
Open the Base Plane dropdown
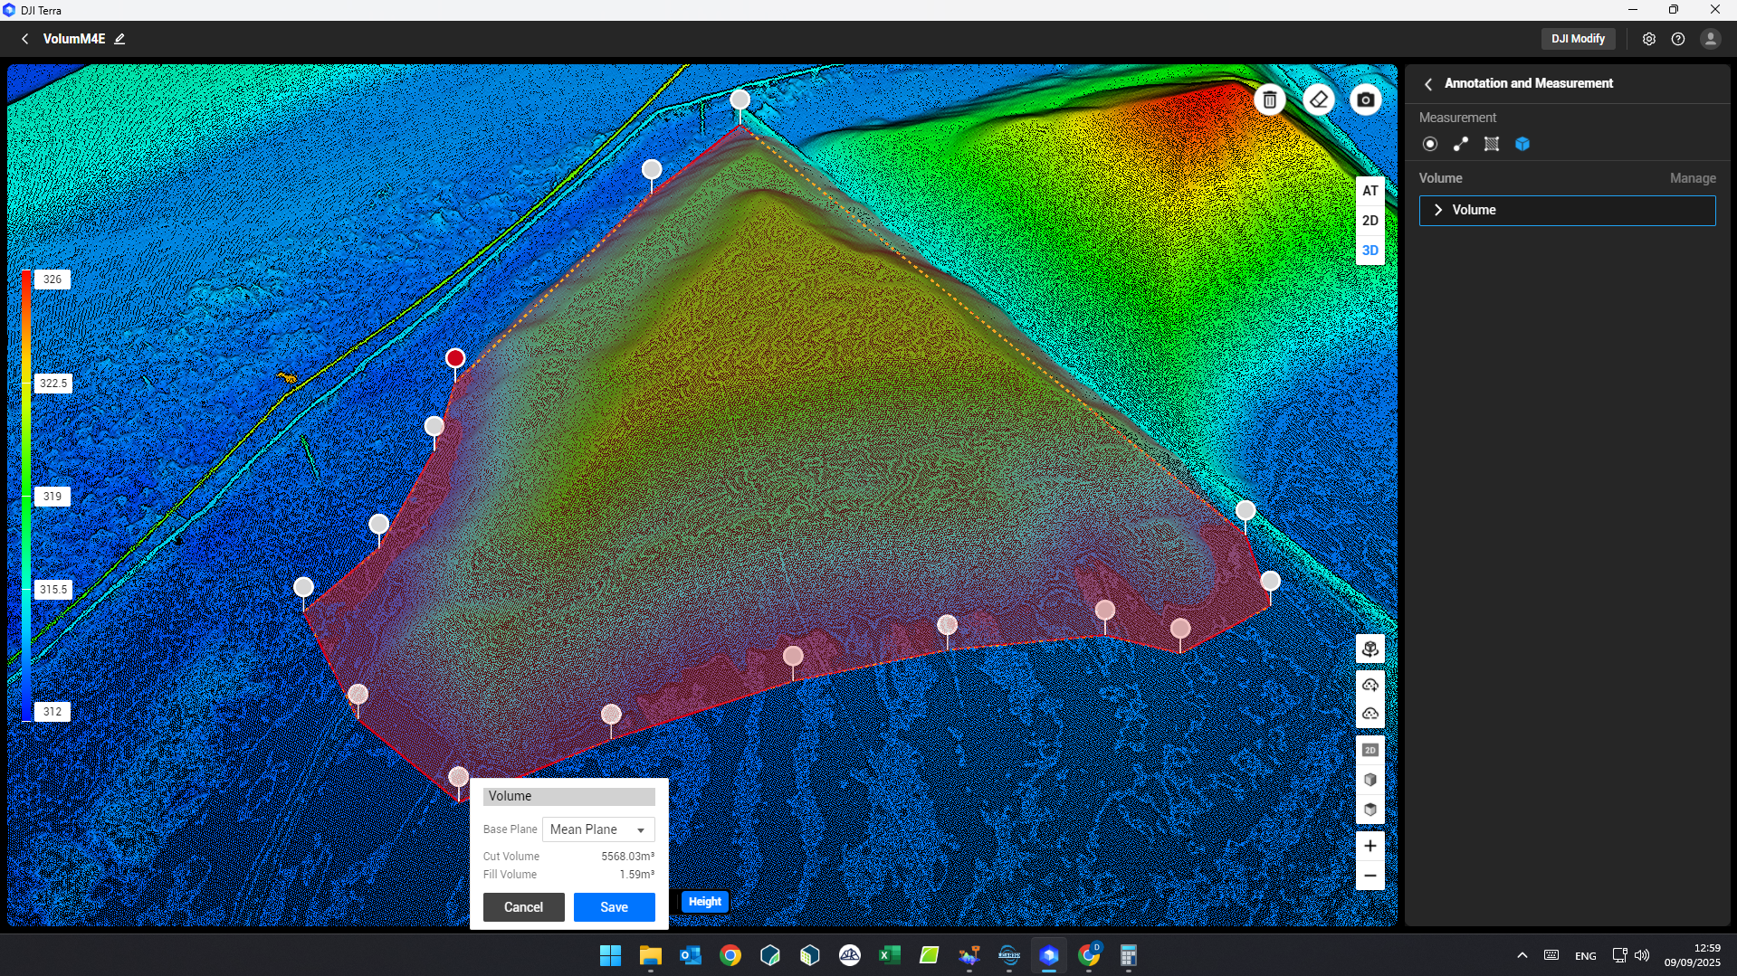click(x=598, y=829)
